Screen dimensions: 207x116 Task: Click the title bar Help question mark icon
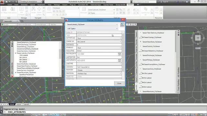[x=187, y=2]
